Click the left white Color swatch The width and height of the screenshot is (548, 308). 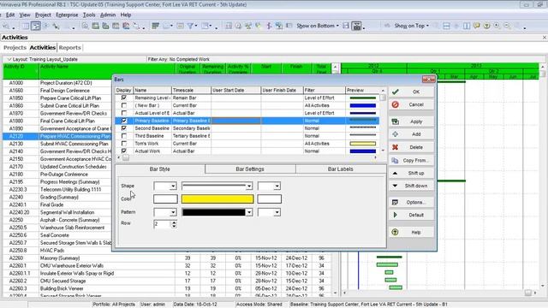point(165,199)
